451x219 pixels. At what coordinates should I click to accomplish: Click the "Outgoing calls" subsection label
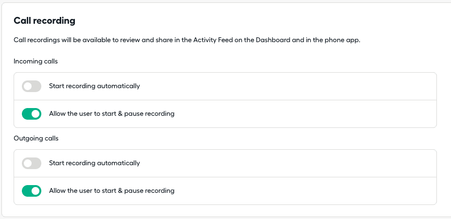[36, 139]
